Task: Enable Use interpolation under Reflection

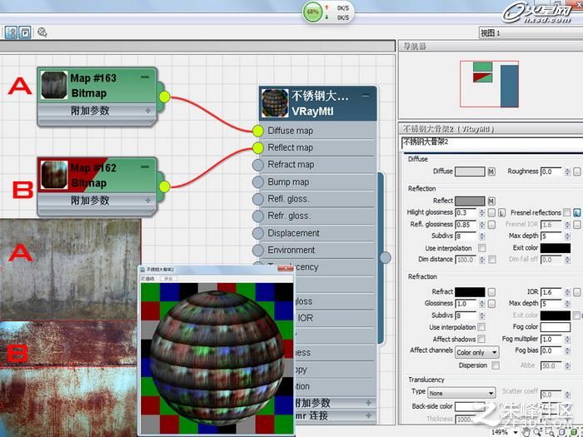Action: tap(482, 248)
